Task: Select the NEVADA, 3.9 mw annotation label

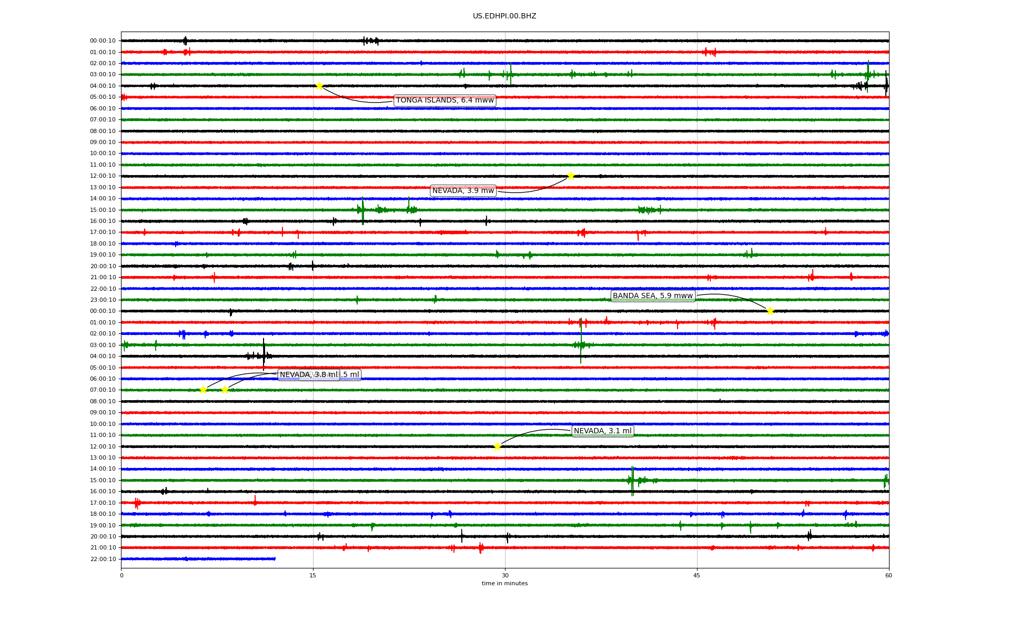Action: click(x=463, y=191)
